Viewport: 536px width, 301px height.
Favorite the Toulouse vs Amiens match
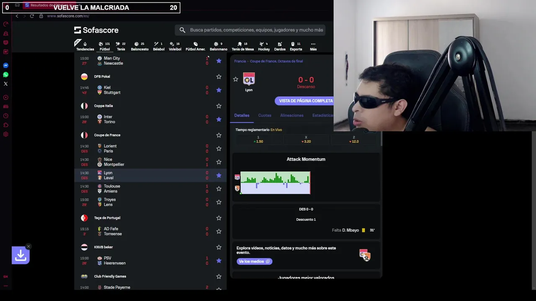pyautogui.click(x=219, y=189)
